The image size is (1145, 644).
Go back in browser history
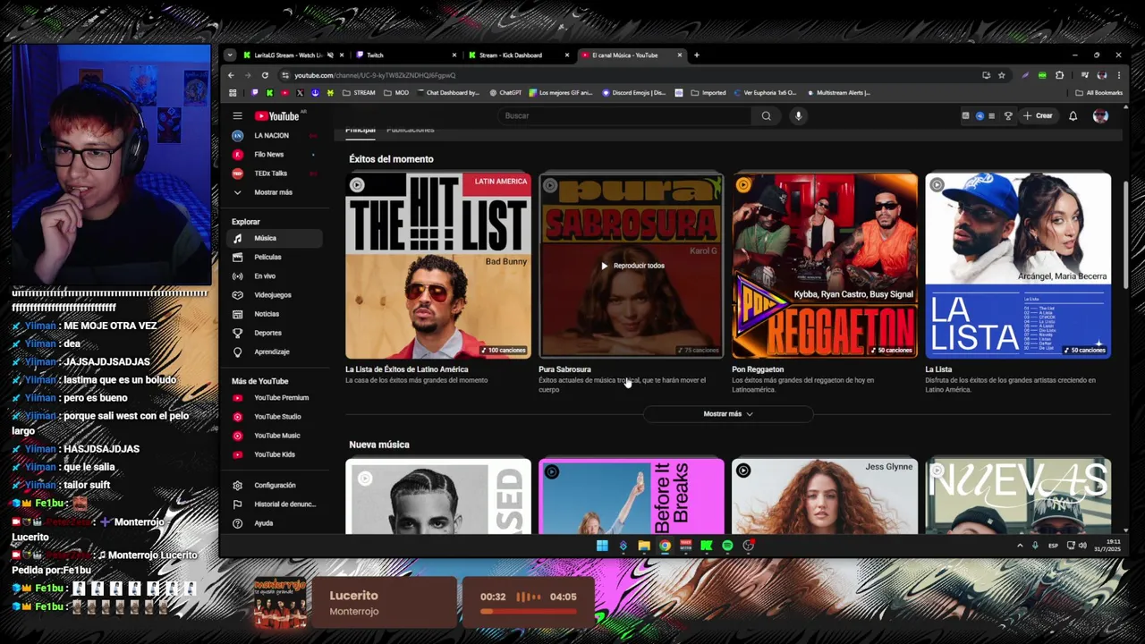pyautogui.click(x=231, y=75)
